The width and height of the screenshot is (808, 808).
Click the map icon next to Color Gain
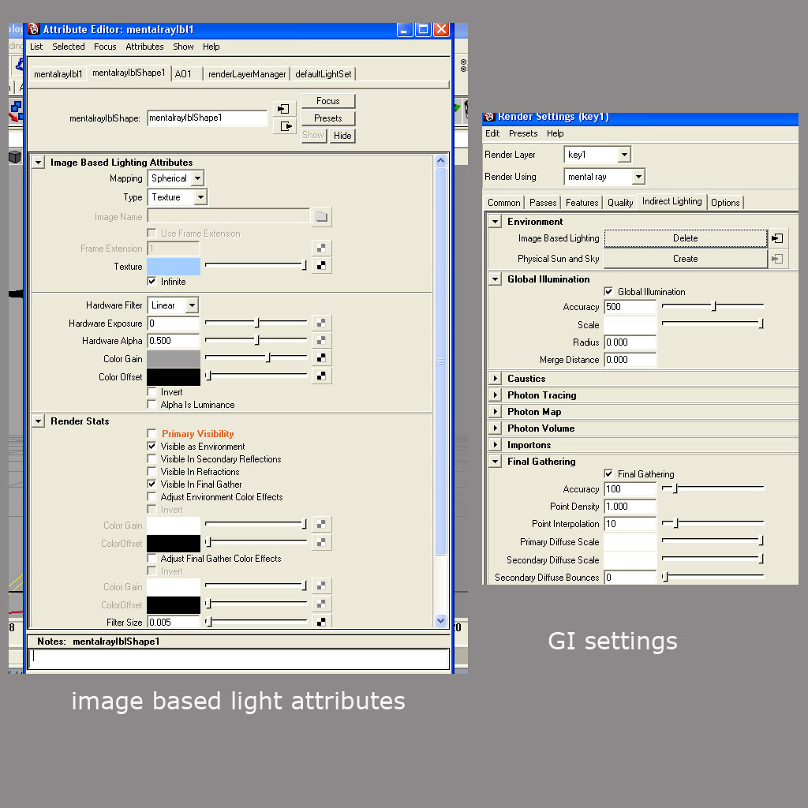click(322, 357)
